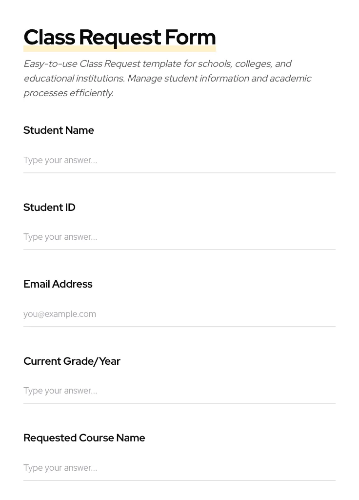
Task: Focus the Student ID text input
Action: 179,237
